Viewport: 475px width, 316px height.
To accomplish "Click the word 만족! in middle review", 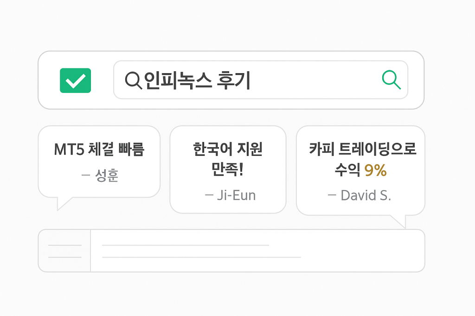I will (x=227, y=169).
